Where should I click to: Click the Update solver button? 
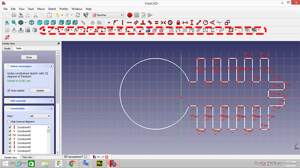40,90
